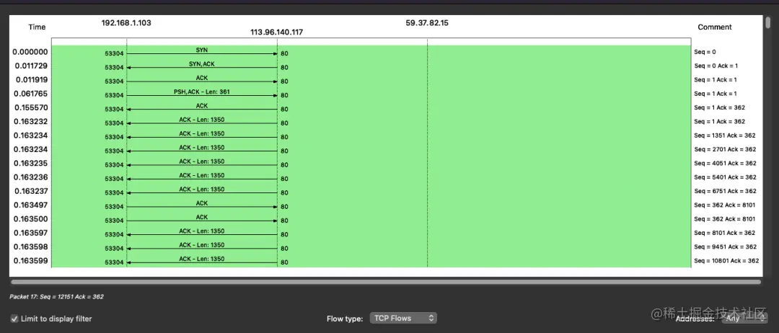Screen dimensions: 779x333
Task: Click the comment 'Seq = 10801 Ack = 362'
Action: click(x=726, y=260)
